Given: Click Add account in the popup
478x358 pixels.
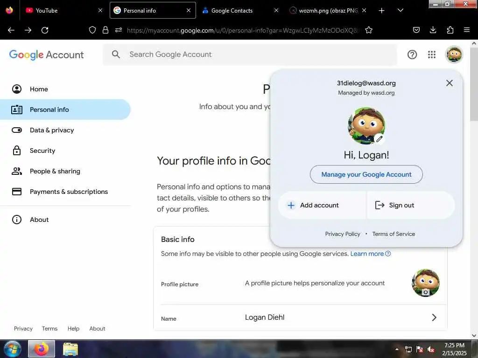Looking at the screenshot, I should 322,205.
